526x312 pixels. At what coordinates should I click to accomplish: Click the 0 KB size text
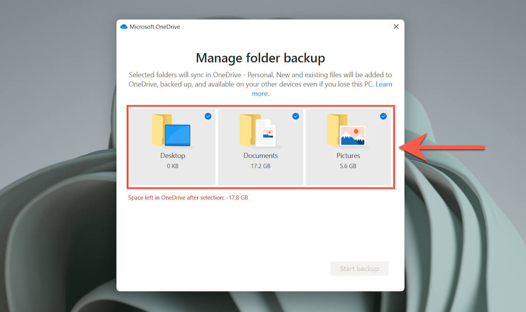(173, 166)
